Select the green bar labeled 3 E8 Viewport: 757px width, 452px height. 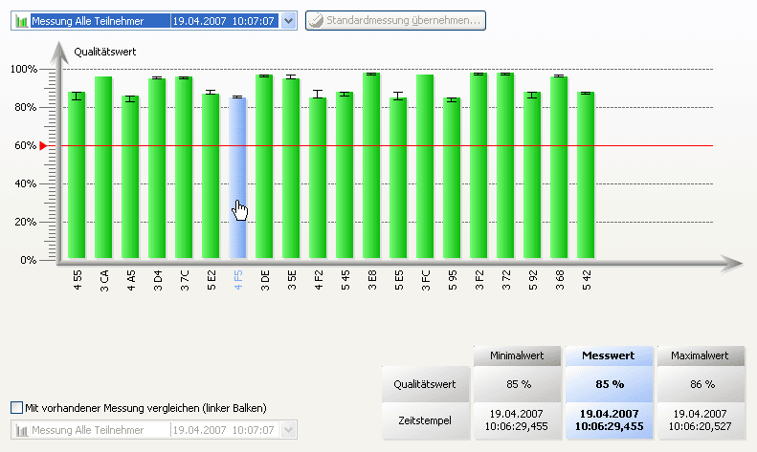(371, 167)
